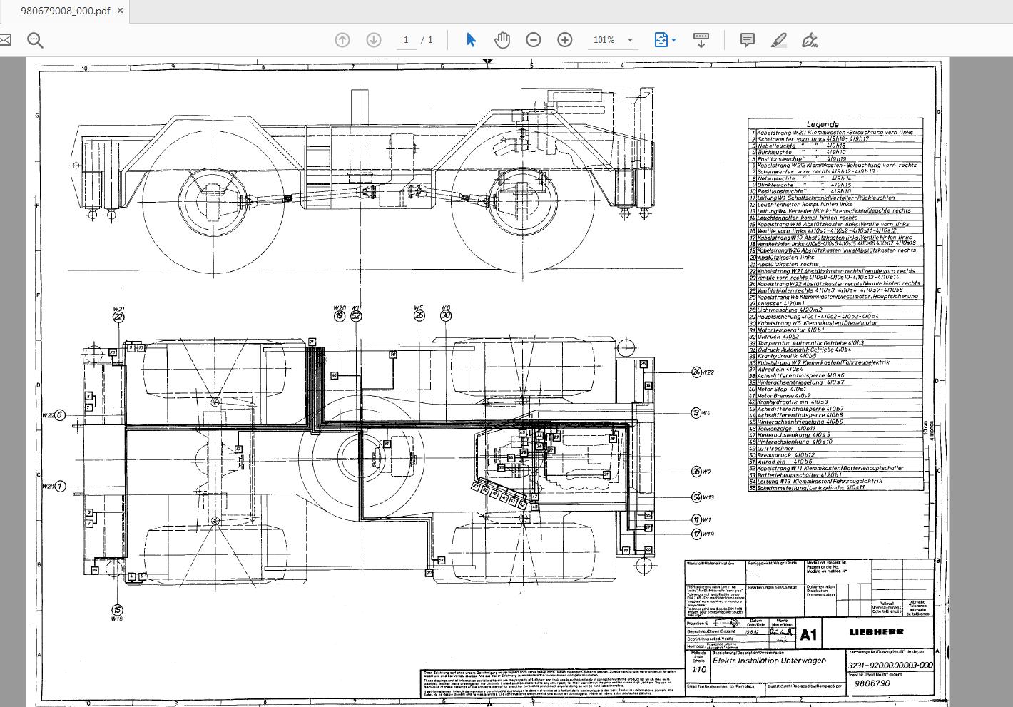Click the W19 callout label at right
The width and height of the screenshot is (1013, 707).
point(708,534)
